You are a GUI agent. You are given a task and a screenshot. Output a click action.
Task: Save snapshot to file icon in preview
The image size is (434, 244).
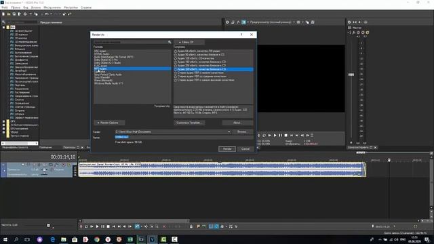[313, 22]
